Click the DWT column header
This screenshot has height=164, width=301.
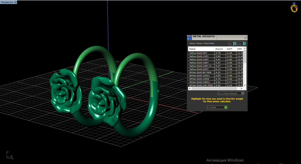(231, 49)
